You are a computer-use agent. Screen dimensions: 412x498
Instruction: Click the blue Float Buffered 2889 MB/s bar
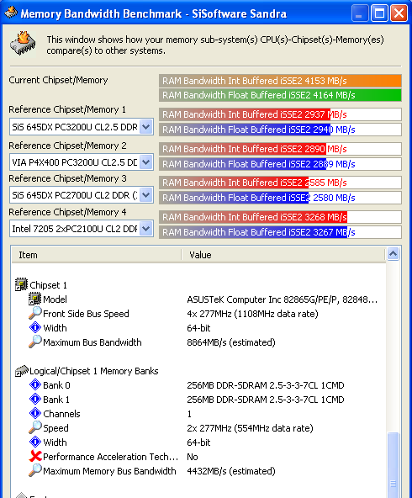point(280,164)
